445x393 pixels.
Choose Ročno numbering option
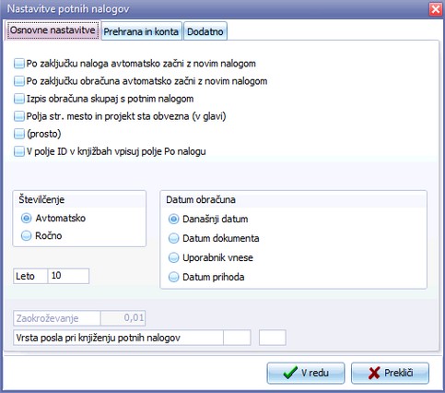coord(26,236)
